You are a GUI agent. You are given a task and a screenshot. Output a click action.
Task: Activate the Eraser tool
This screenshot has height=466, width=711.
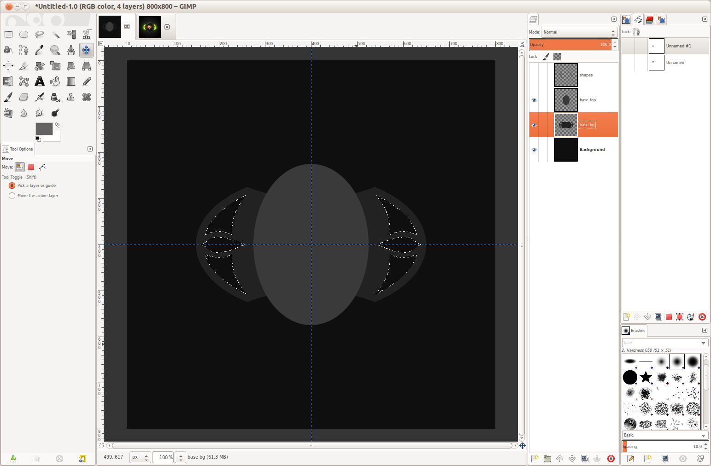pyautogui.click(x=24, y=97)
